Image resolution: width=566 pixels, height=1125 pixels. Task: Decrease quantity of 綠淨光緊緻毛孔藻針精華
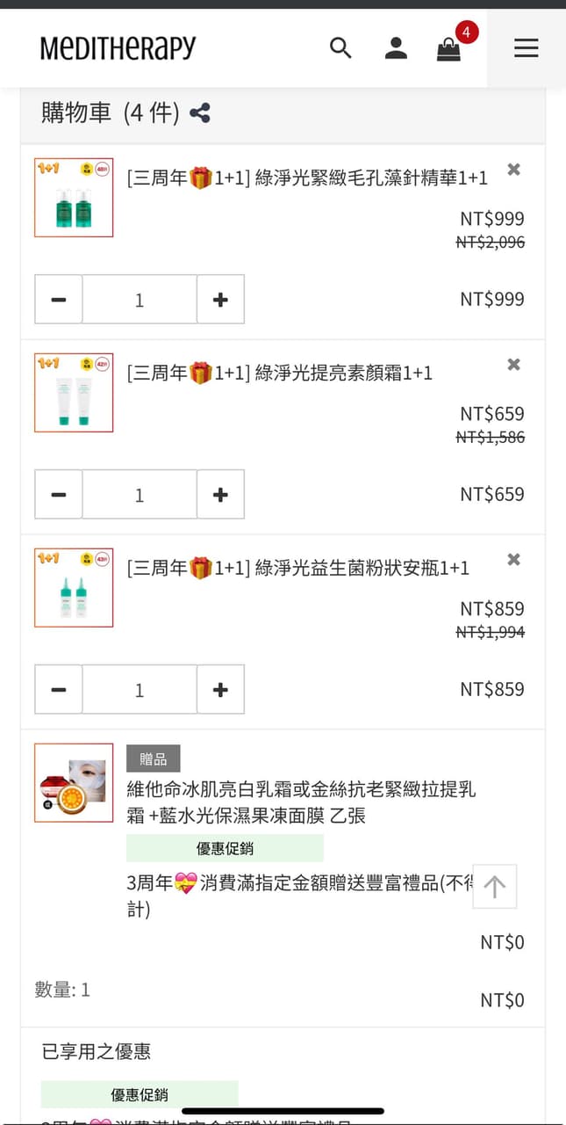tap(59, 300)
